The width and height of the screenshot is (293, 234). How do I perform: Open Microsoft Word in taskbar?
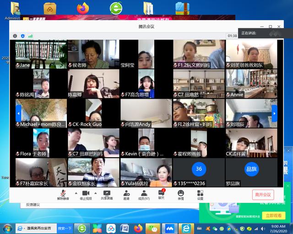point(125,229)
